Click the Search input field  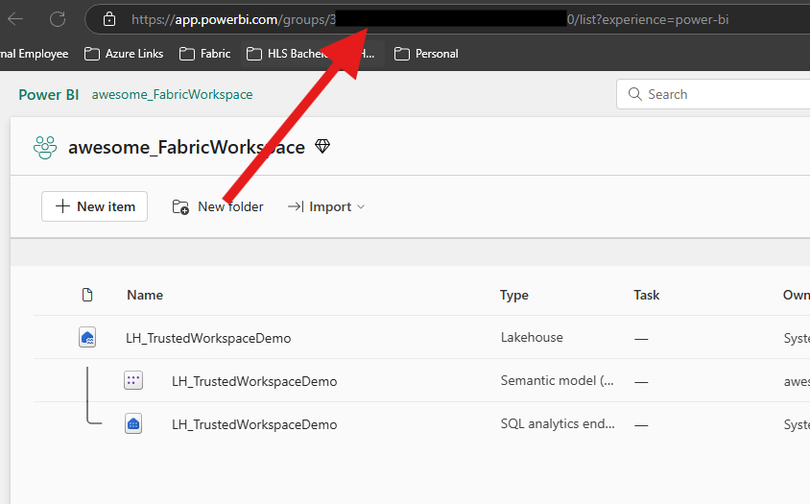[x=713, y=94]
